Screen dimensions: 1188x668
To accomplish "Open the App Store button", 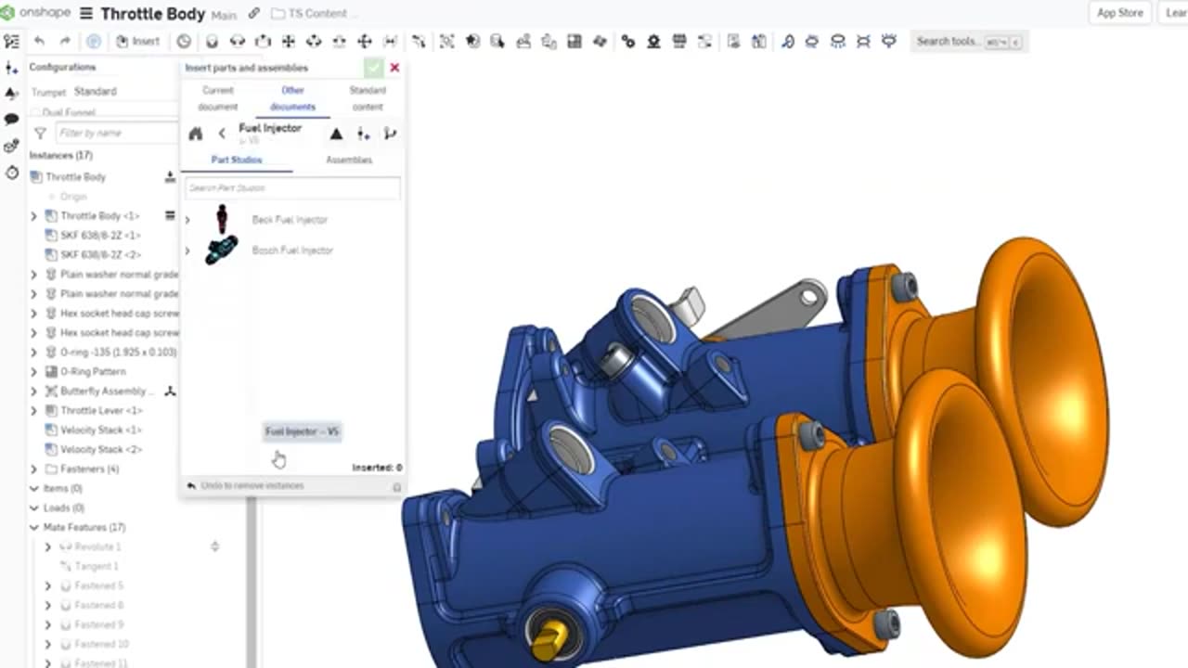I will point(1119,13).
